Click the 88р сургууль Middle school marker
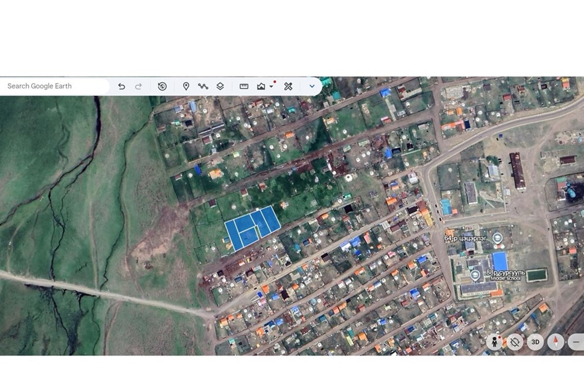Image resolution: width=584 pixels, height=389 pixels. tap(475, 275)
